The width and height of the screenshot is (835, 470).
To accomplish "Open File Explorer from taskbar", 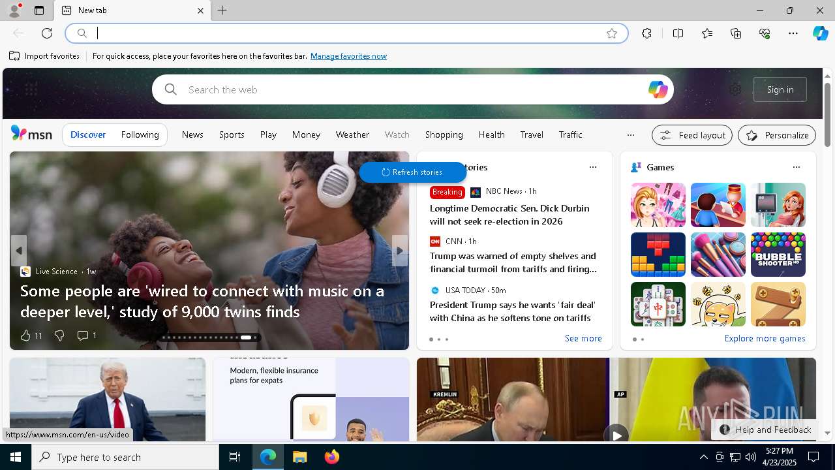I will point(300,457).
